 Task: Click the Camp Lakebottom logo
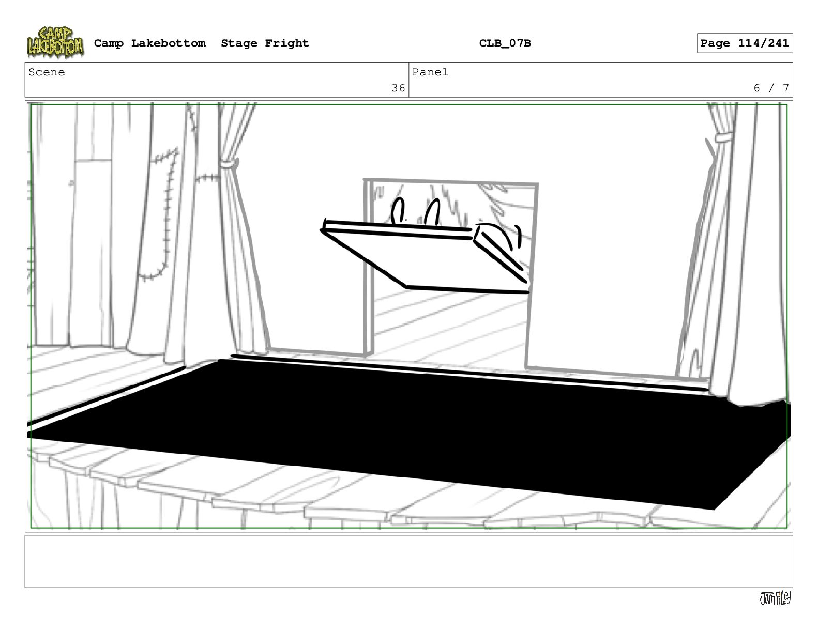(55, 42)
